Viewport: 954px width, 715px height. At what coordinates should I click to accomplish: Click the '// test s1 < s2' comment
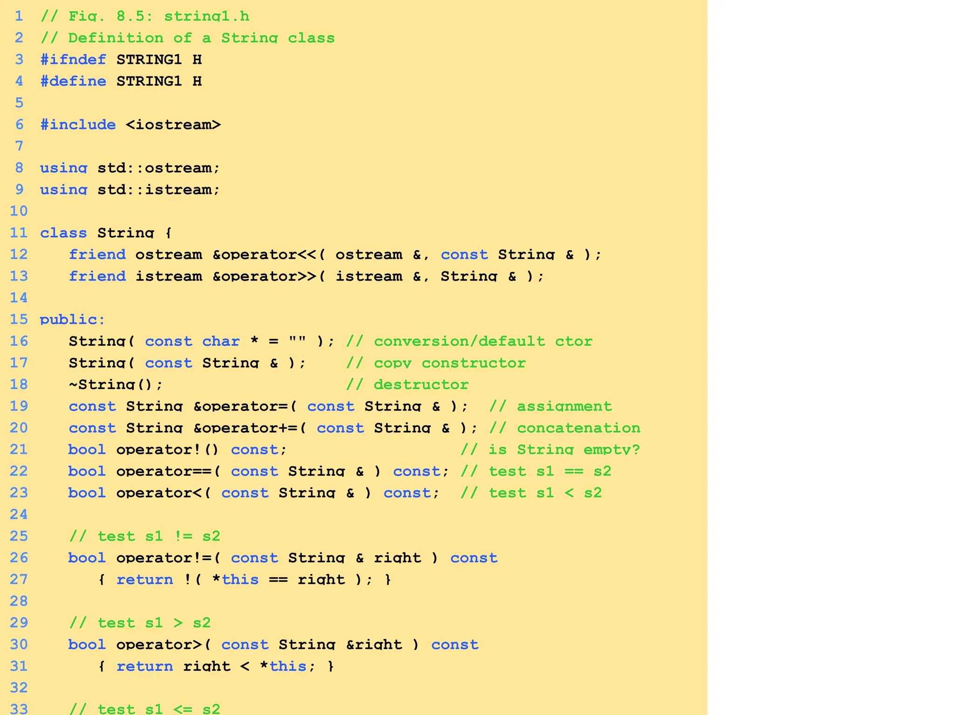pyautogui.click(x=531, y=492)
